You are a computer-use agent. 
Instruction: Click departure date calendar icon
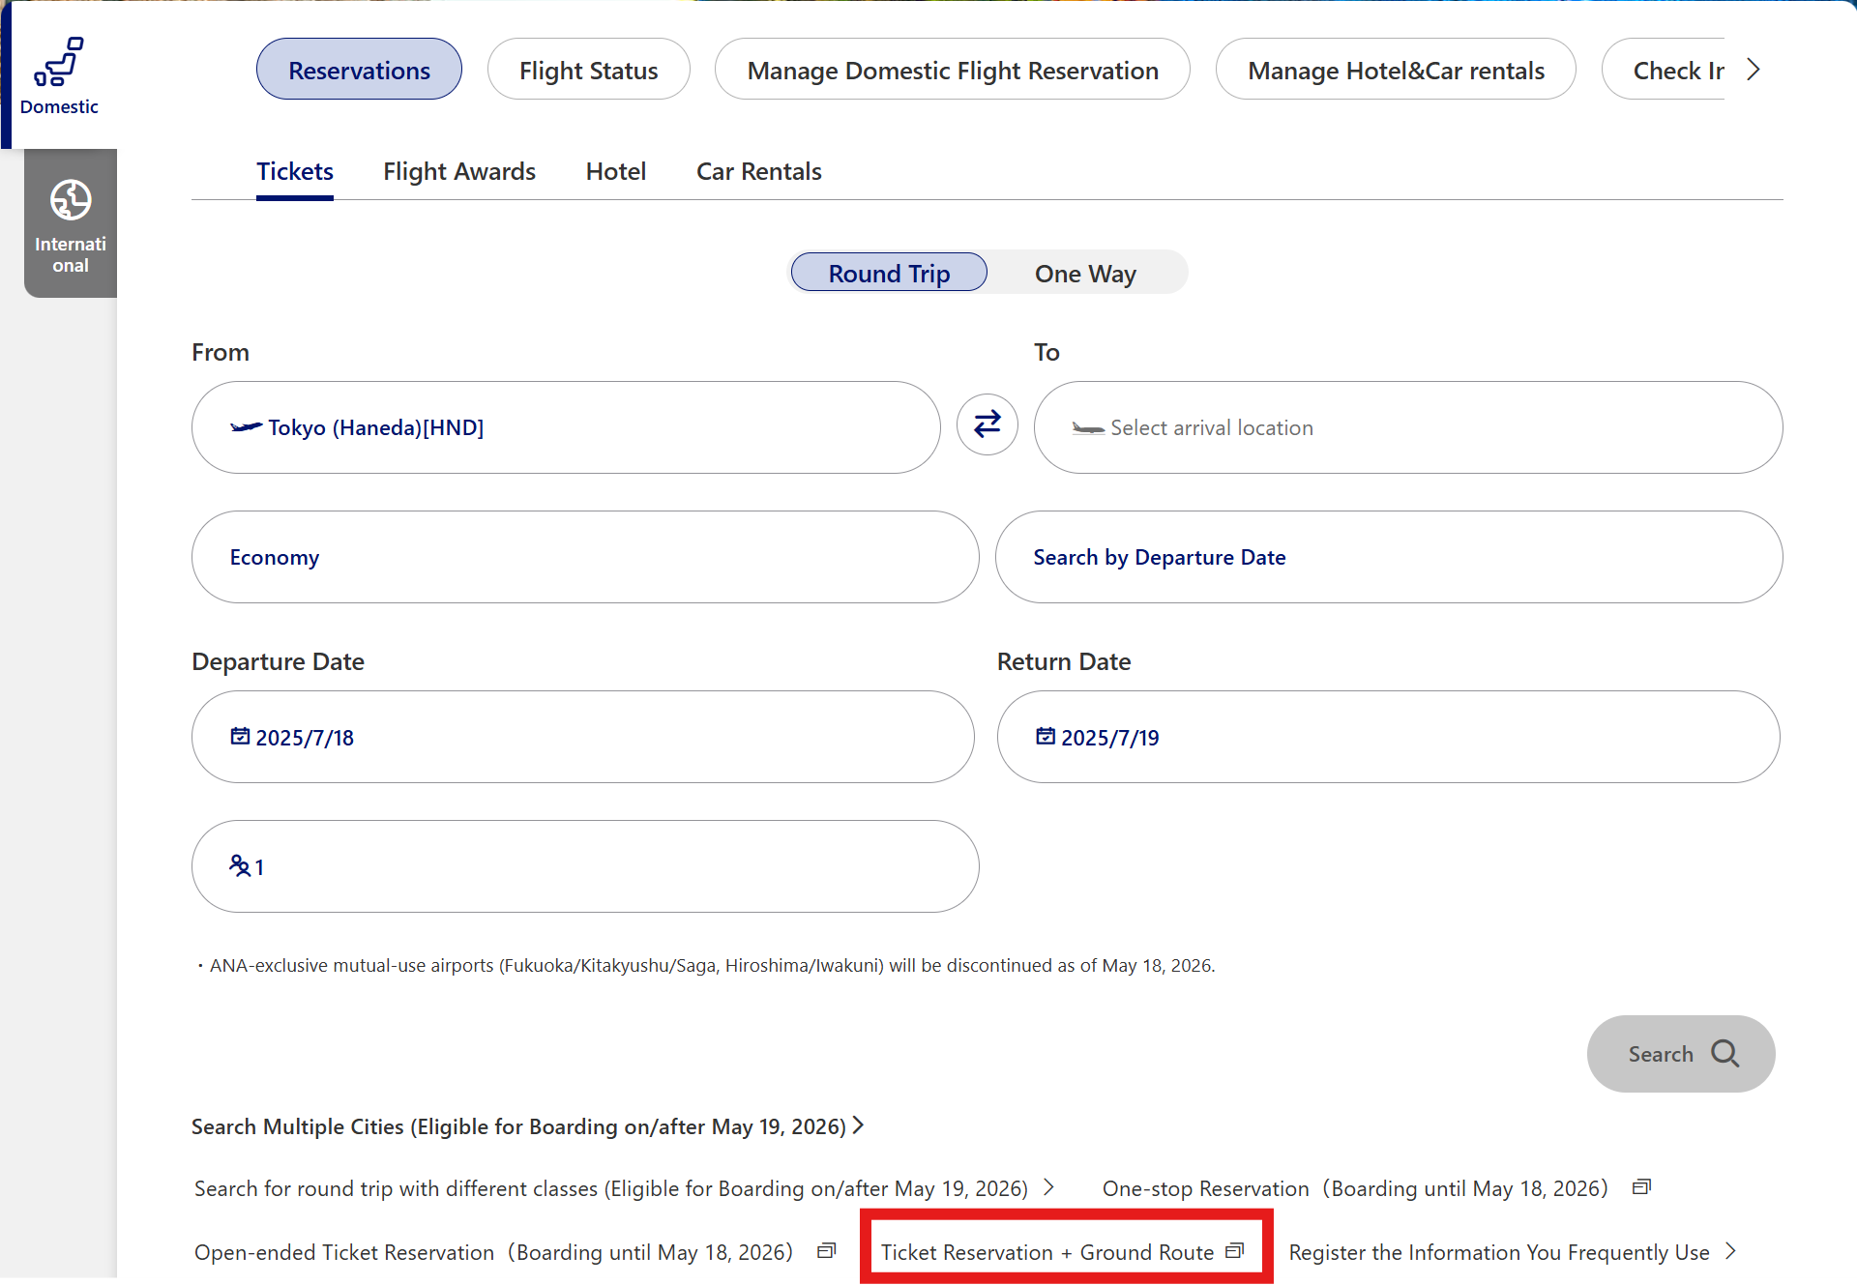click(240, 737)
